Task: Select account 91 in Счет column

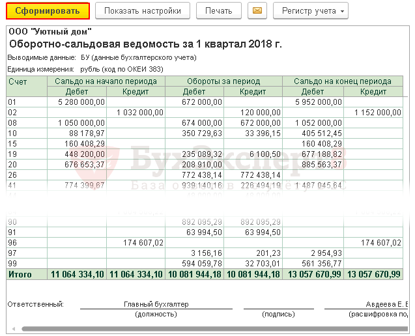Action: tap(27, 232)
